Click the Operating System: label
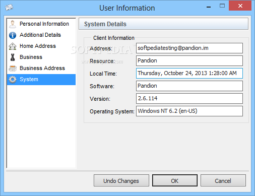The height and width of the screenshot is (196, 255). click(x=112, y=111)
